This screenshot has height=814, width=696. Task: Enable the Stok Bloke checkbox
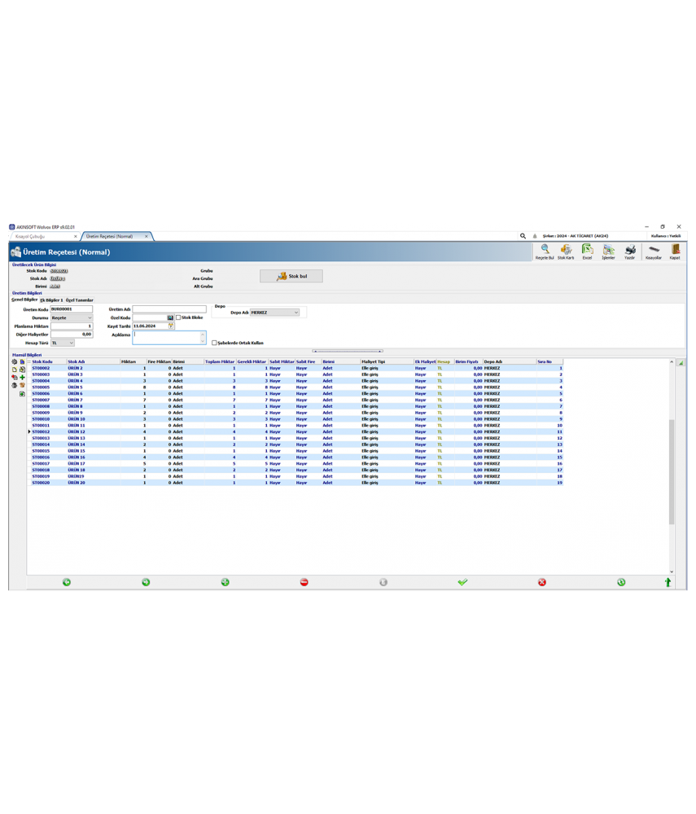[x=180, y=317]
